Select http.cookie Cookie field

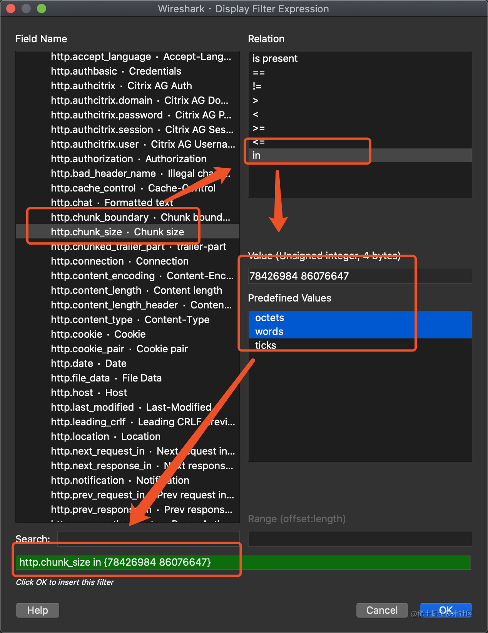point(127,334)
